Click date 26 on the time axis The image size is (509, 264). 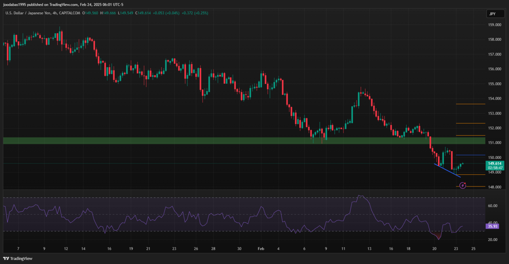point(196,249)
